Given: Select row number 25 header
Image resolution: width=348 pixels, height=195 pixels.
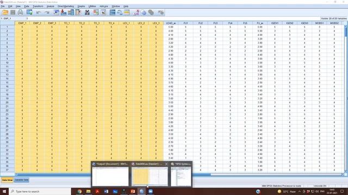Looking at the screenshot, I should [x=7, y=122].
